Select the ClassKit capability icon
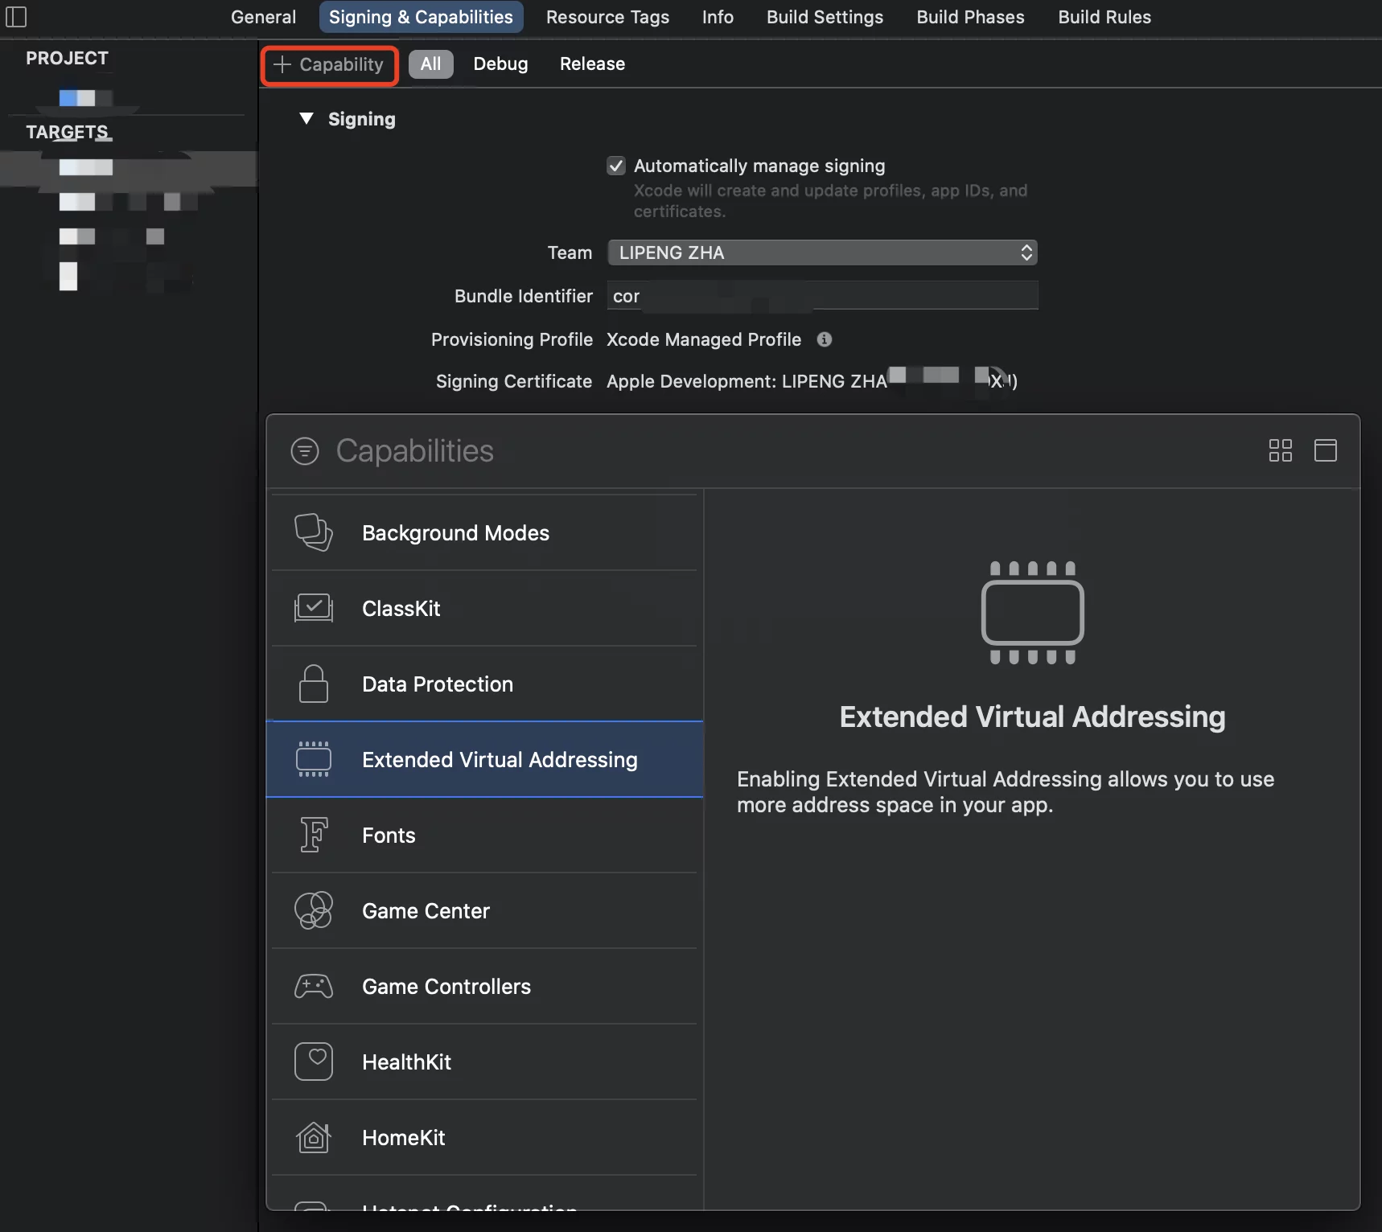The image size is (1382, 1232). click(314, 608)
